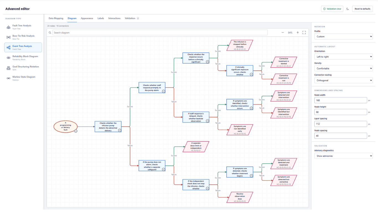The height and width of the screenshot is (212, 378).
Task: Select outcome node HC-IE-S1-F2-S1-F2
Action: (x=284, y=113)
